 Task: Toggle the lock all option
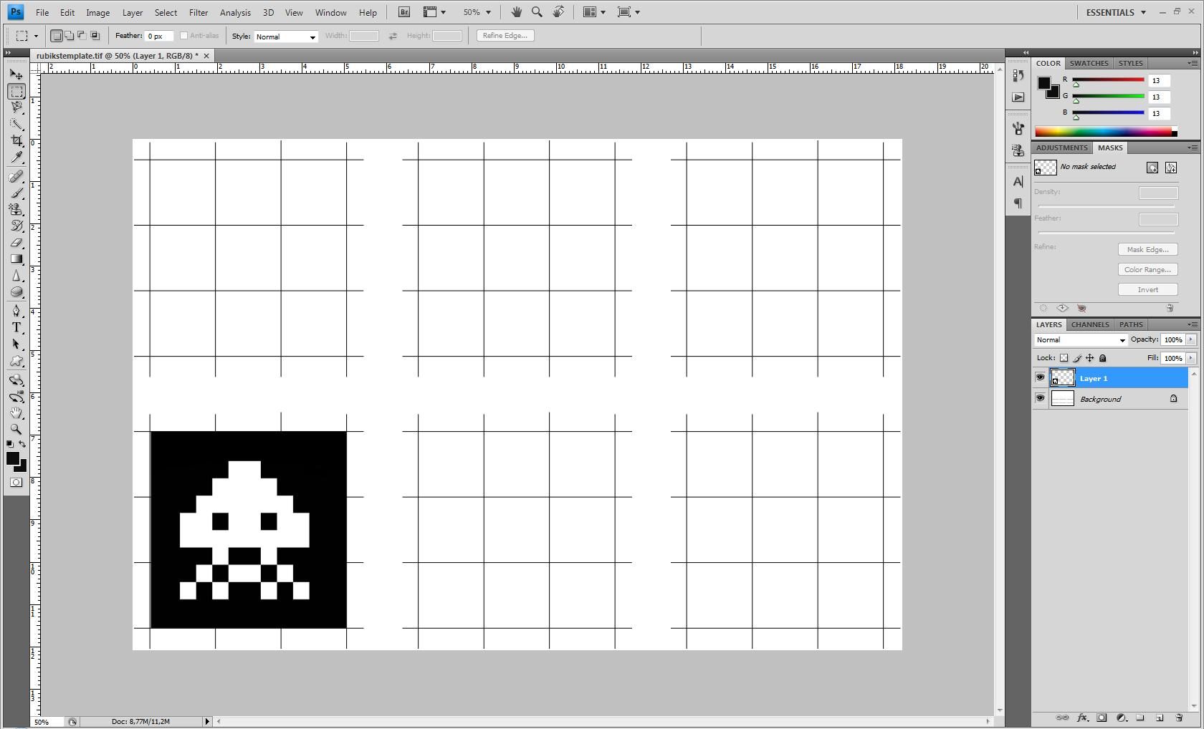click(1103, 358)
